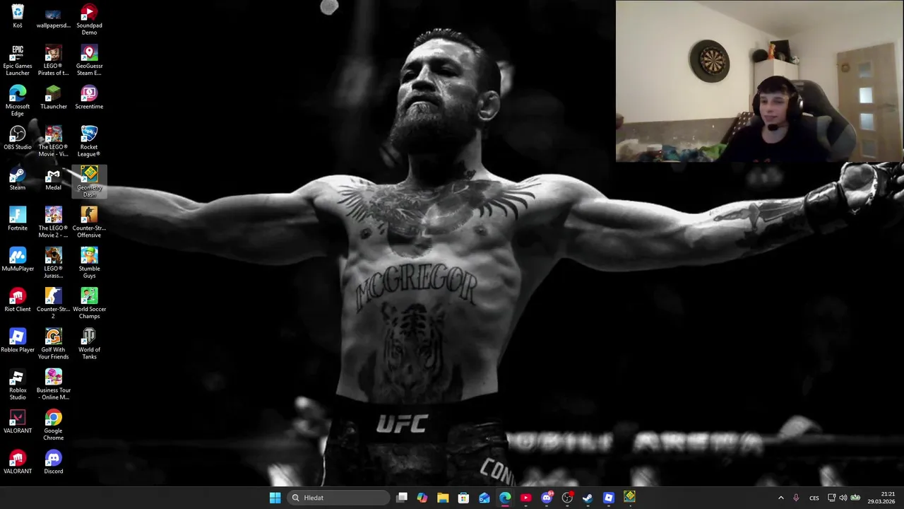The height and width of the screenshot is (509, 904).
Task: Open the Koš recycle bin icon
Action: 18,17
